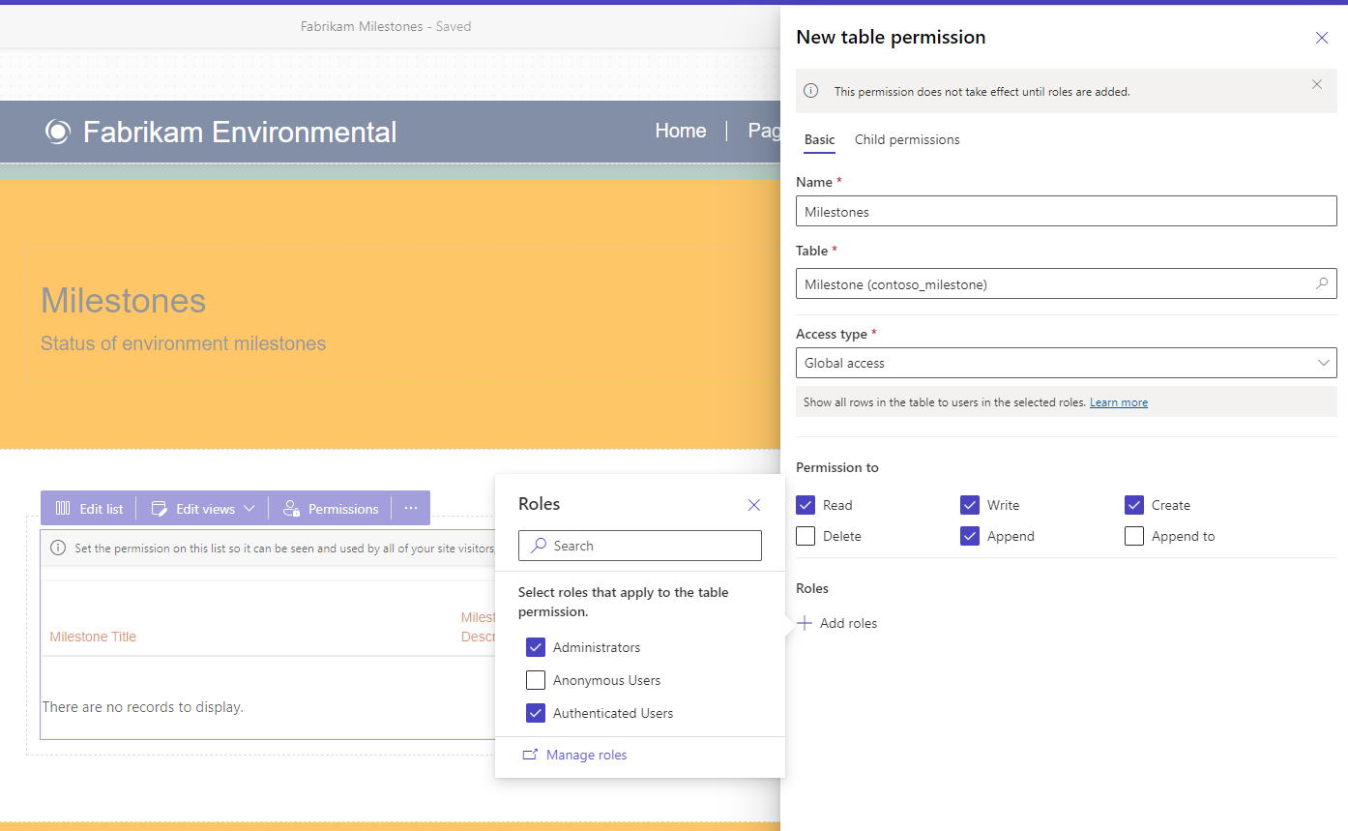Uncheck the Authenticated Users role
This screenshot has width=1348, height=831.
coord(536,713)
